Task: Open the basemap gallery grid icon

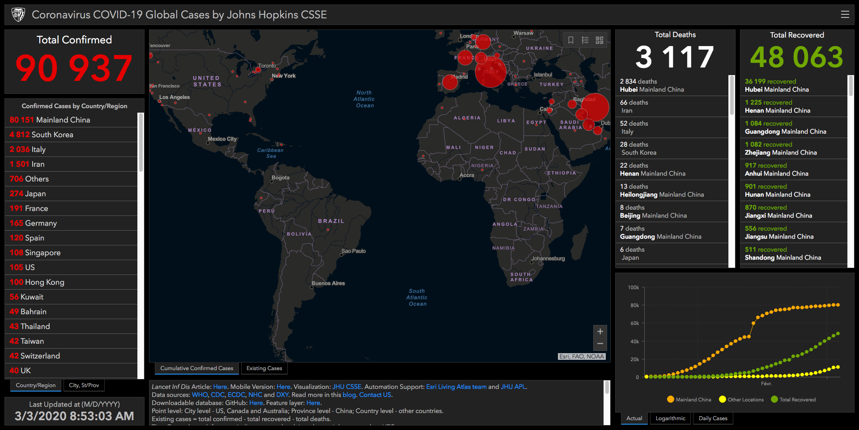Action: [x=600, y=40]
